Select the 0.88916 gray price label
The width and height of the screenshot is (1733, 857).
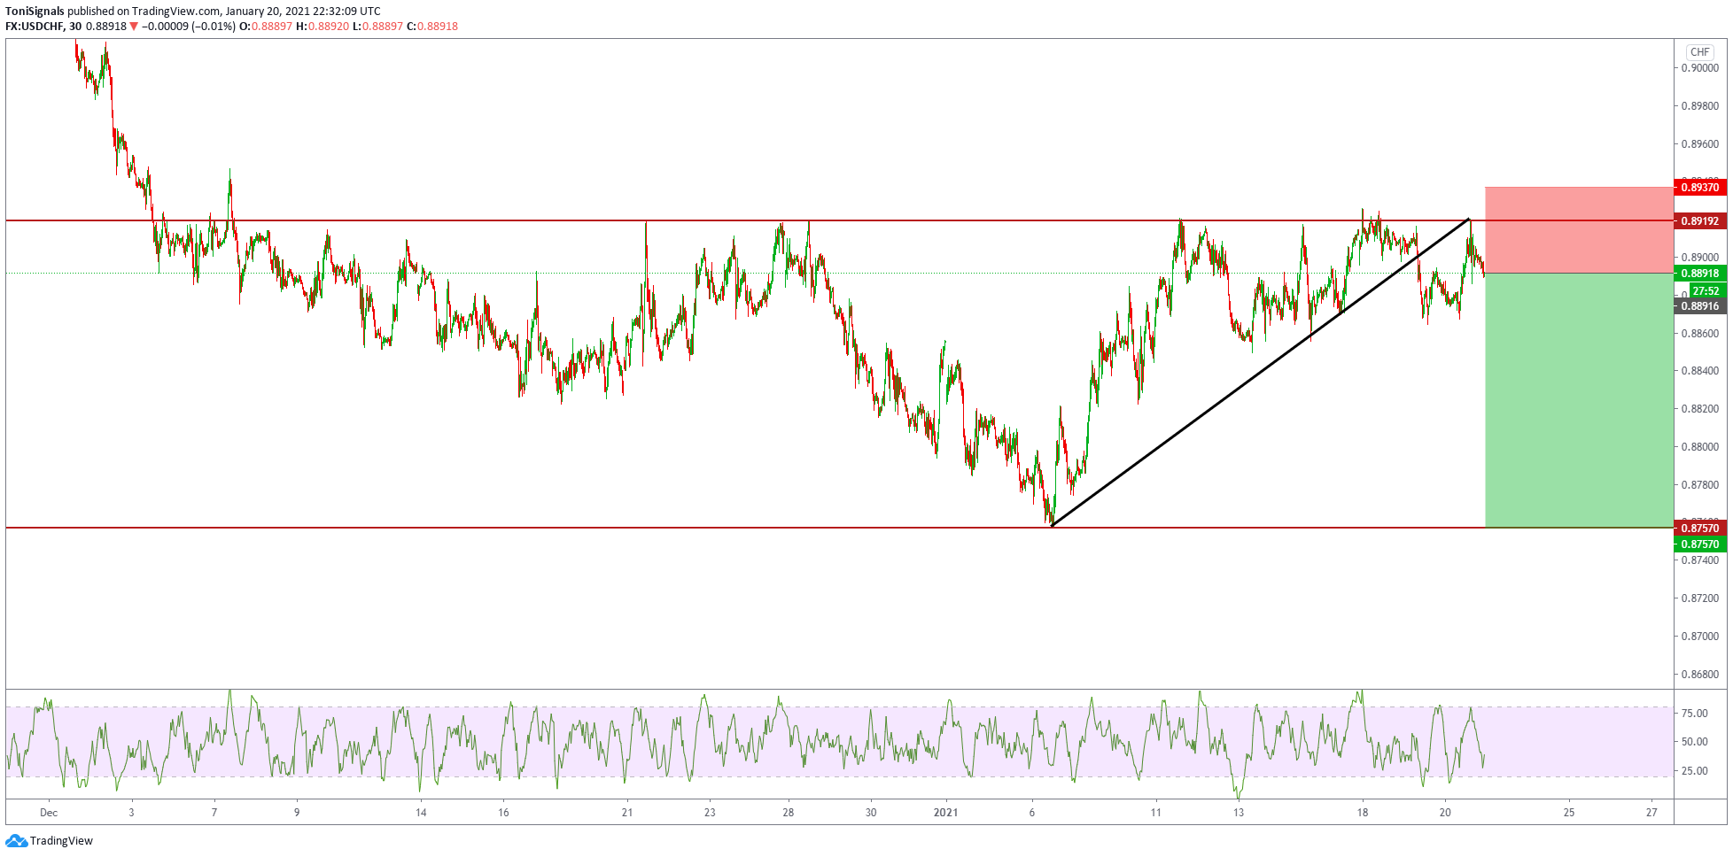pyautogui.click(x=1699, y=306)
